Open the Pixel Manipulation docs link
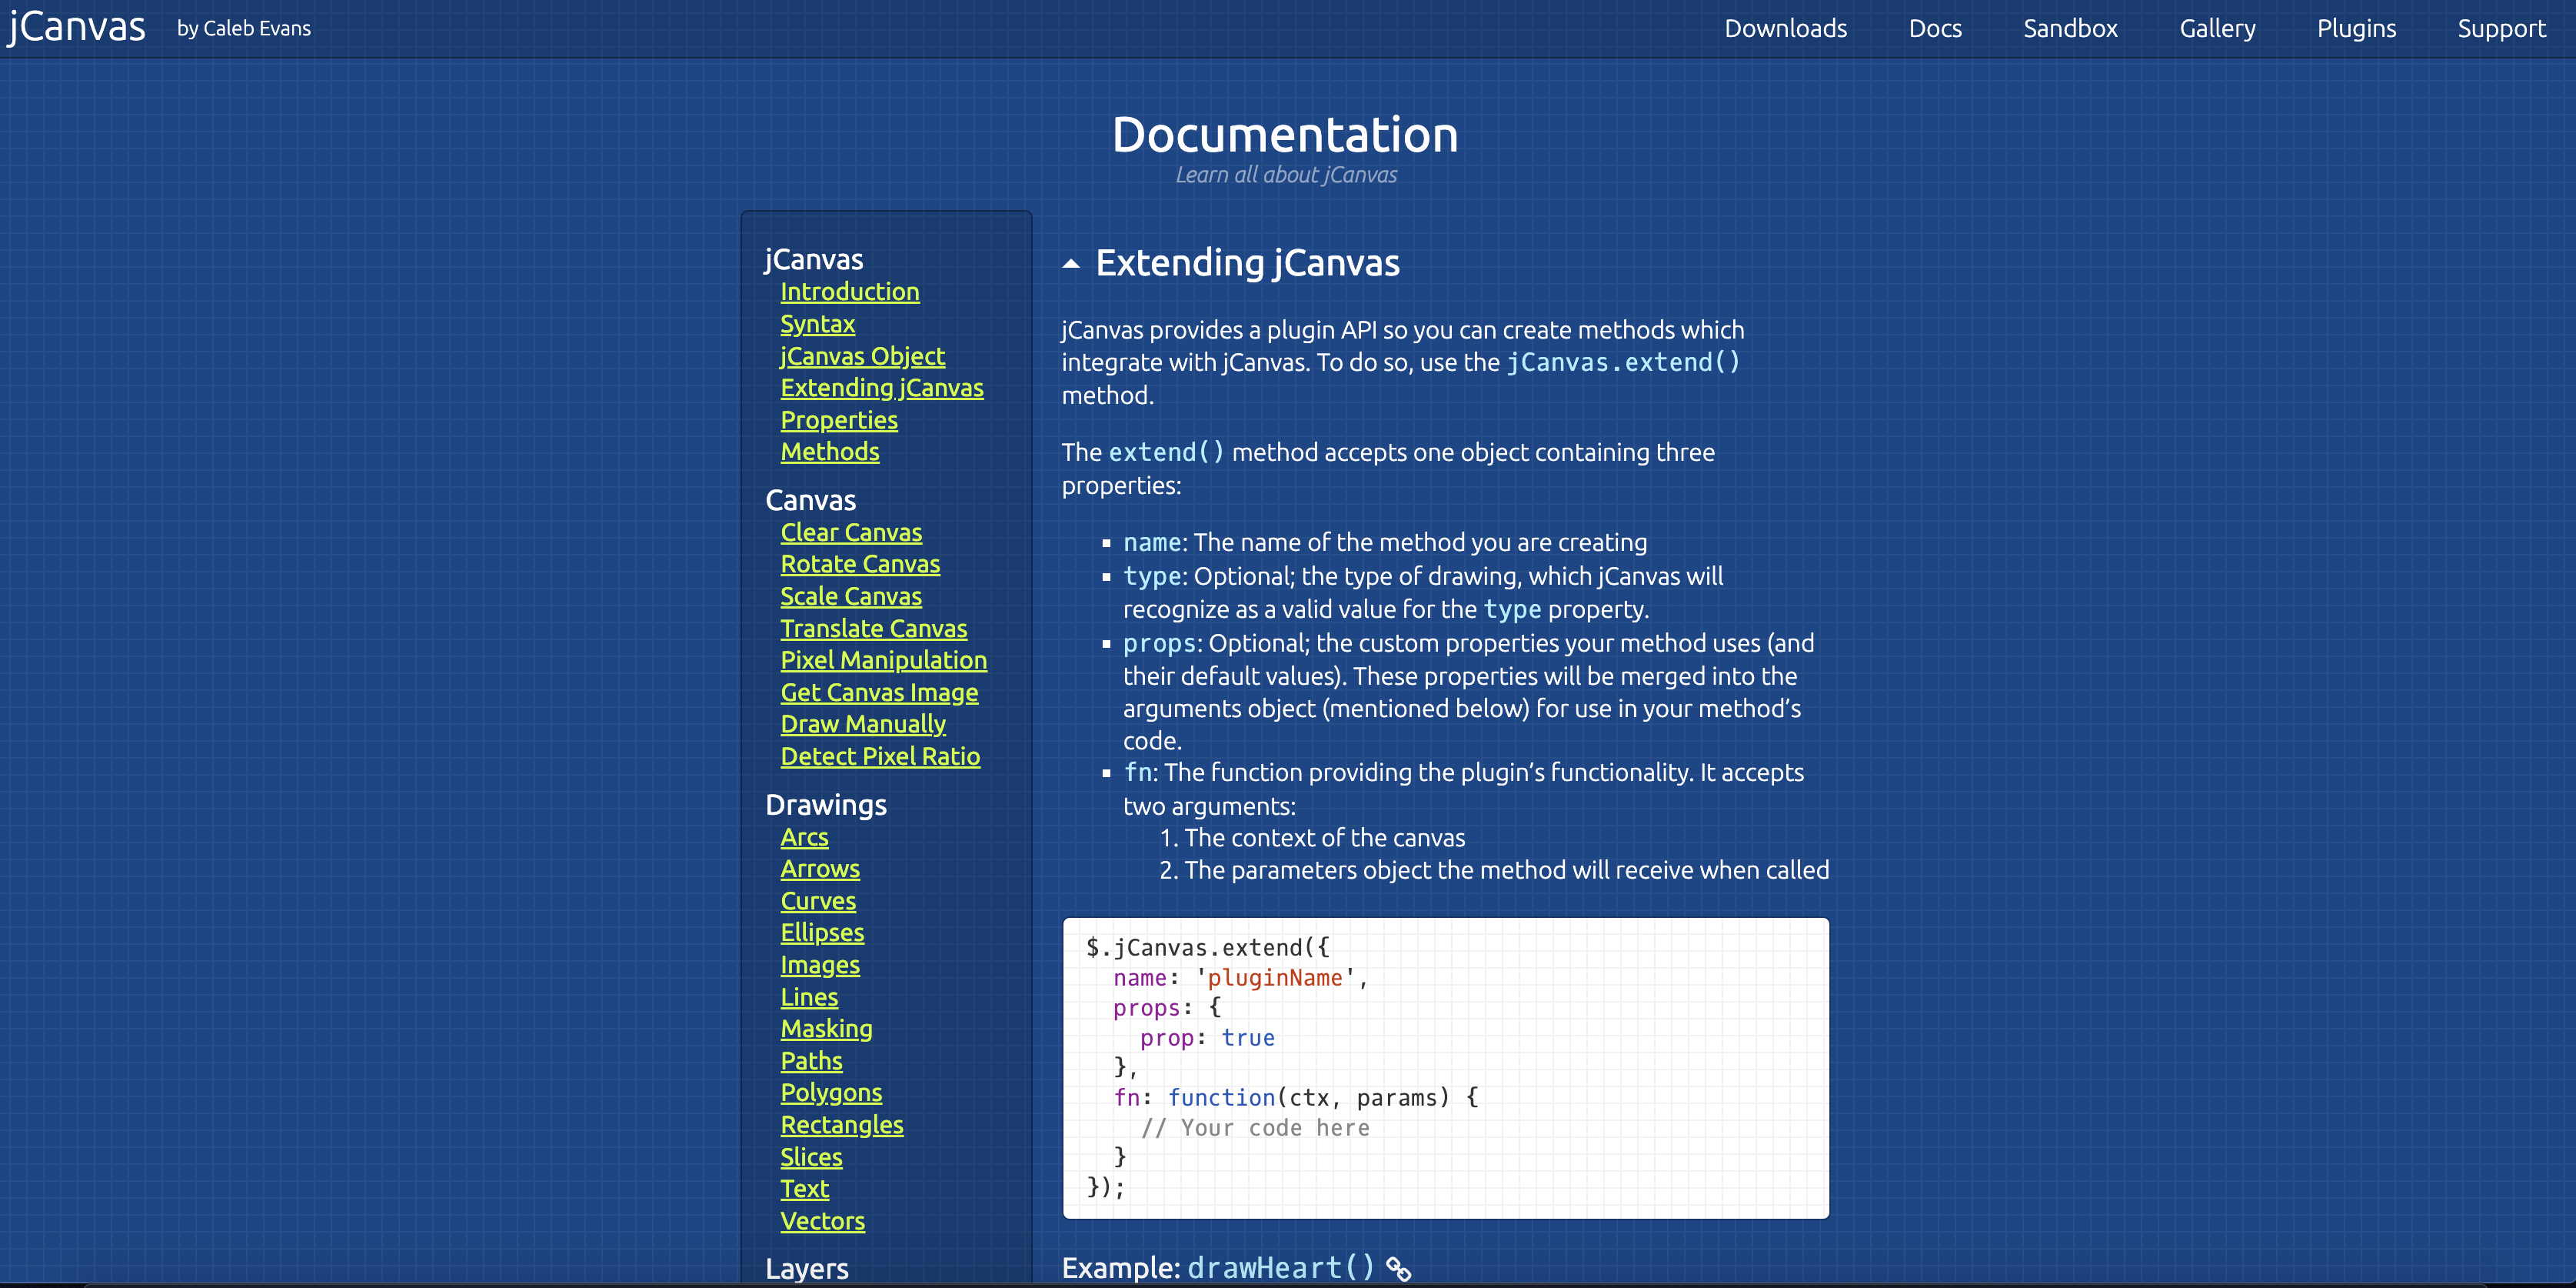 pos(883,660)
